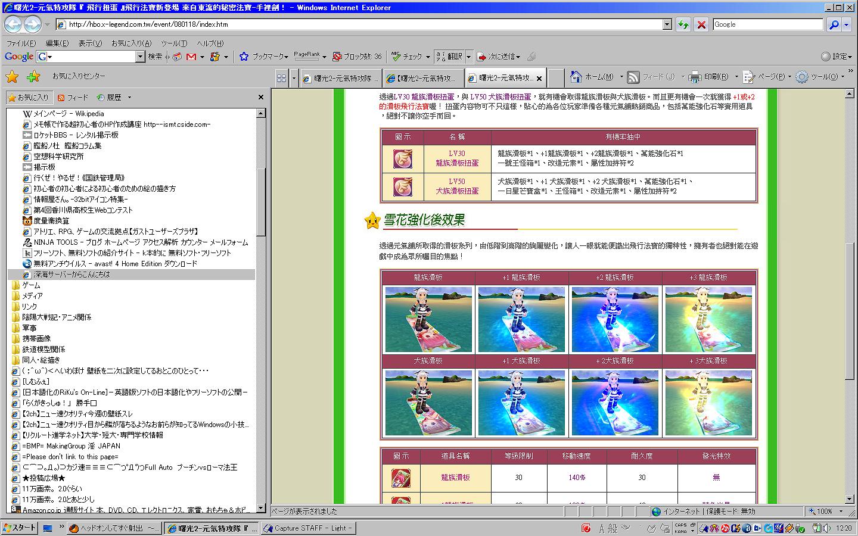The height and width of the screenshot is (536, 858).
Task: Open the address bar URL dropdown
Action: click(x=667, y=24)
